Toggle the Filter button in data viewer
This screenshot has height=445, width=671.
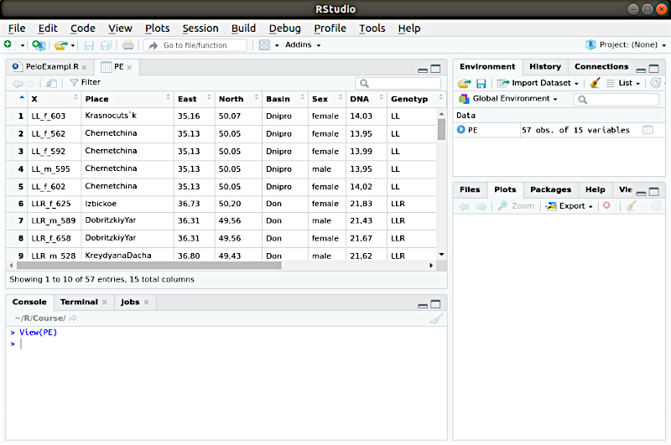(85, 83)
